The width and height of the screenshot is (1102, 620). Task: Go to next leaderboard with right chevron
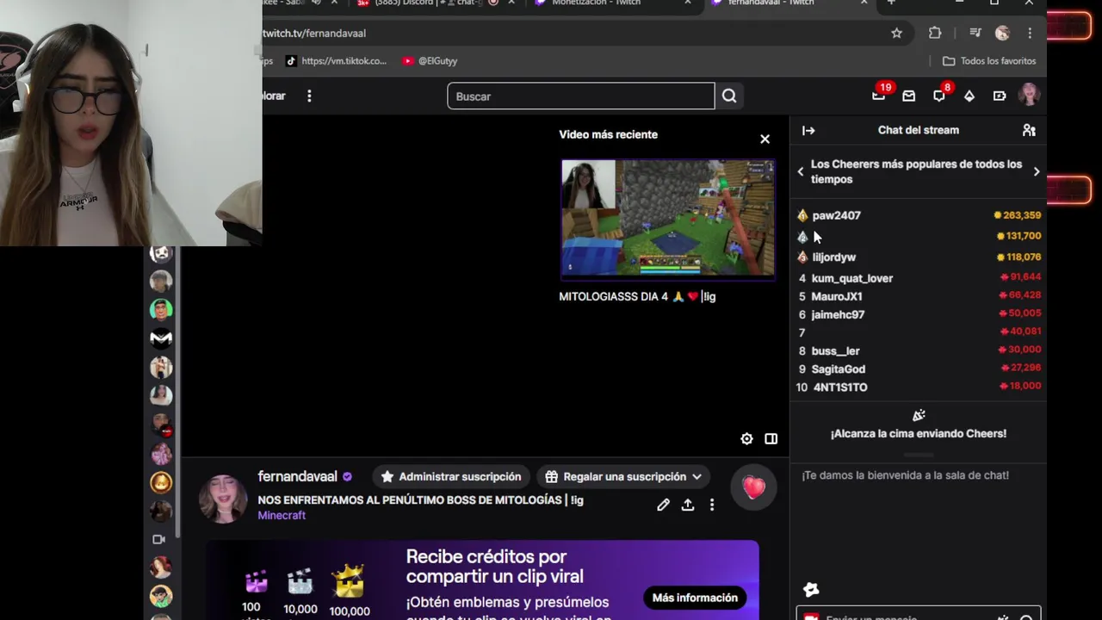point(1037,171)
